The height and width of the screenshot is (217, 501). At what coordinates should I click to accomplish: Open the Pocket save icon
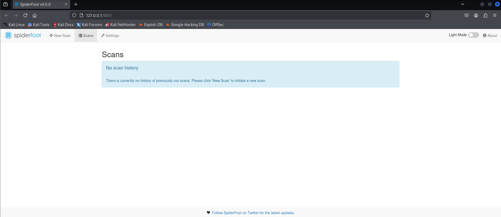467,15
